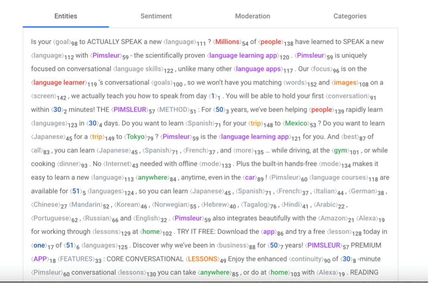
Task: Open the Moderation tab
Action: (x=252, y=16)
